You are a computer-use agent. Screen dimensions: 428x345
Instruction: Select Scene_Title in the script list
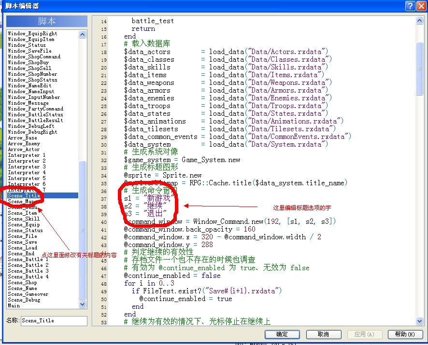click(43, 195)
